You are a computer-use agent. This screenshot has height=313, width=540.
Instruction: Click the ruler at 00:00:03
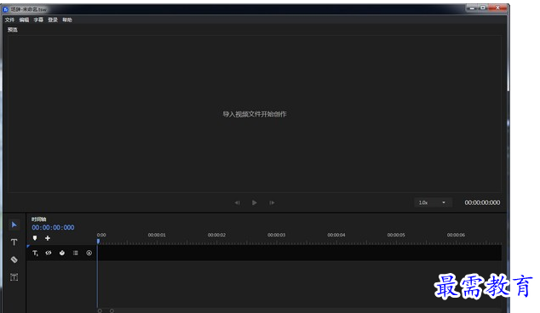pos(277,235)
